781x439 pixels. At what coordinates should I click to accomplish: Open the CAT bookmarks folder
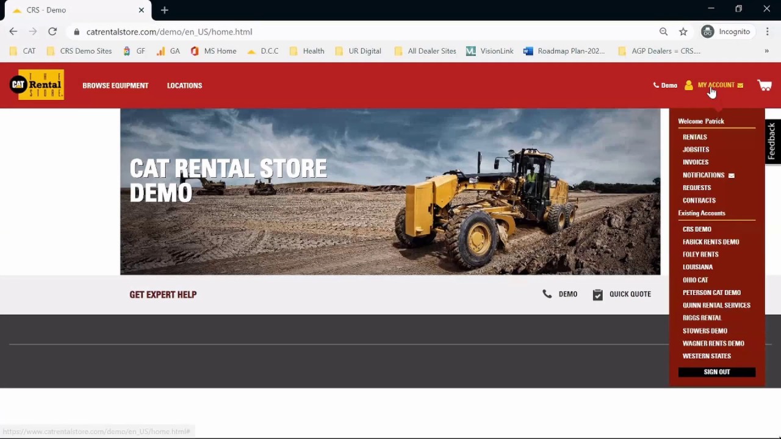tap(23, 51)
